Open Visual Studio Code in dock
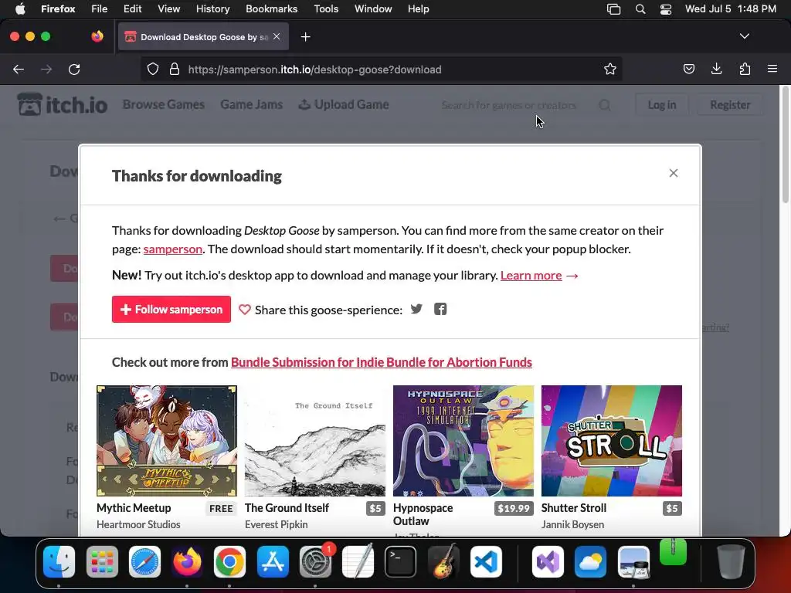791x593 pixels. [x=487, y=561]
